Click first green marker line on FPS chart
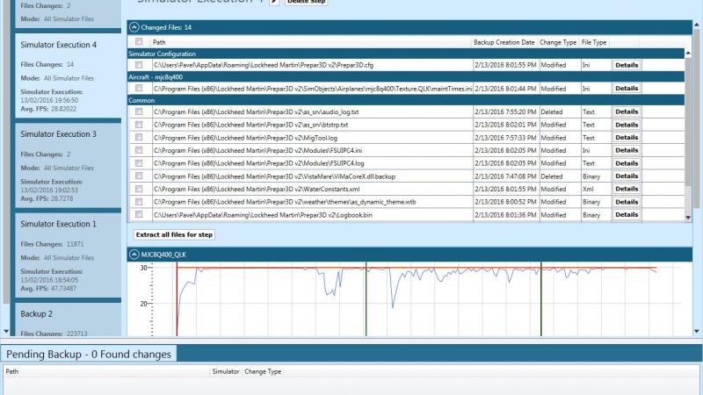Screen dimensions: 703x395 (x=366, y=299)
